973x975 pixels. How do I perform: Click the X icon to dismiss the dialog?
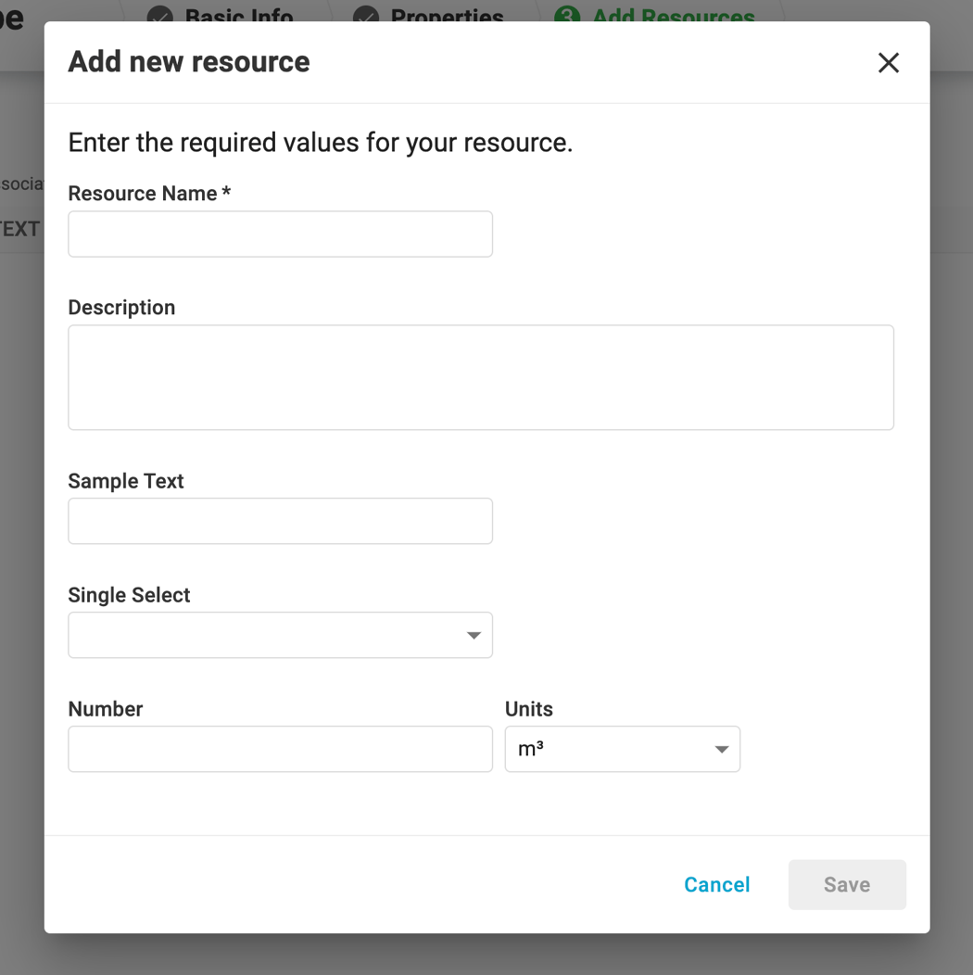[888, 62]
